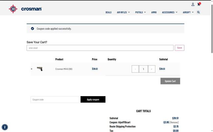The image size is (213, 132).
Task: Click the Crosman wordmark
Action: click(x=31, y=9)
